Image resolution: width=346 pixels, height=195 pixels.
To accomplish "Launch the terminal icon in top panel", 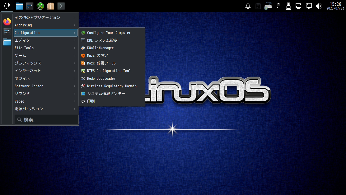I will coord(61,6).
